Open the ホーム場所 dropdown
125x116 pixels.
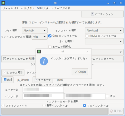pos(104,41)
